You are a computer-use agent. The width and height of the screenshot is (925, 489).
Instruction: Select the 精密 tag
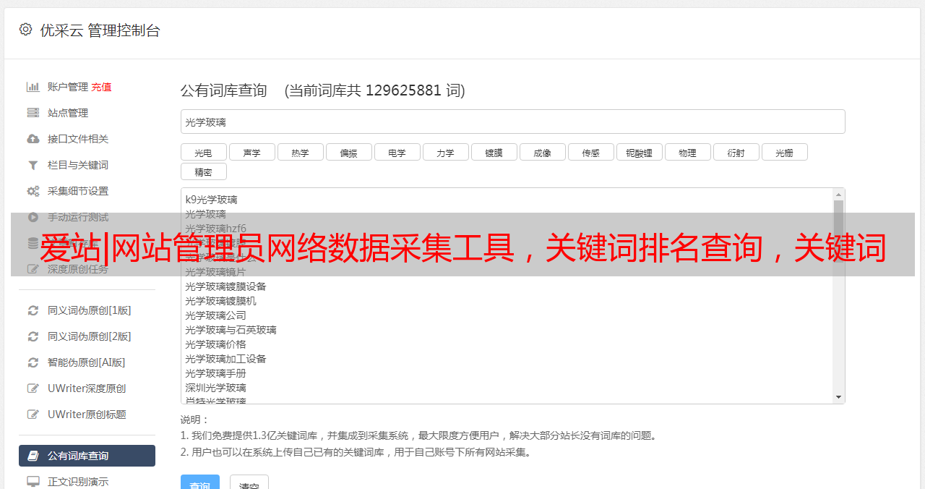(204, 171)
